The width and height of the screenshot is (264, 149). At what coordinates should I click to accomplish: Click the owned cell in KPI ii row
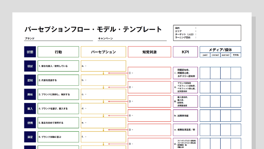[x=215, y=87]
